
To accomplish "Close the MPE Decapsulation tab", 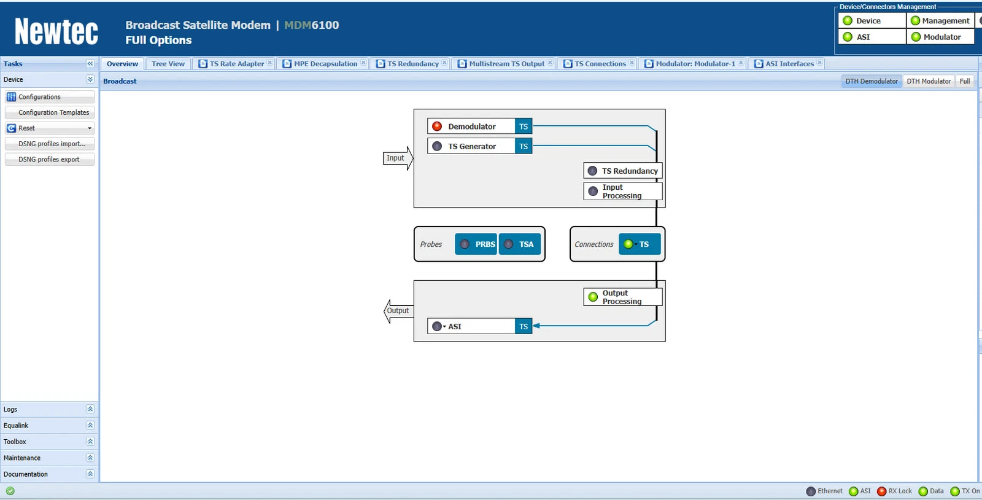I will (363, 63).
